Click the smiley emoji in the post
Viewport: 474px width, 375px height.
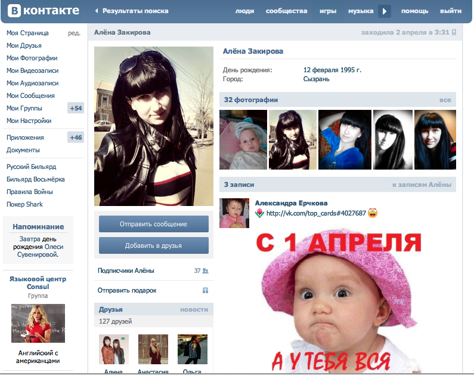(x=373, y=213)
